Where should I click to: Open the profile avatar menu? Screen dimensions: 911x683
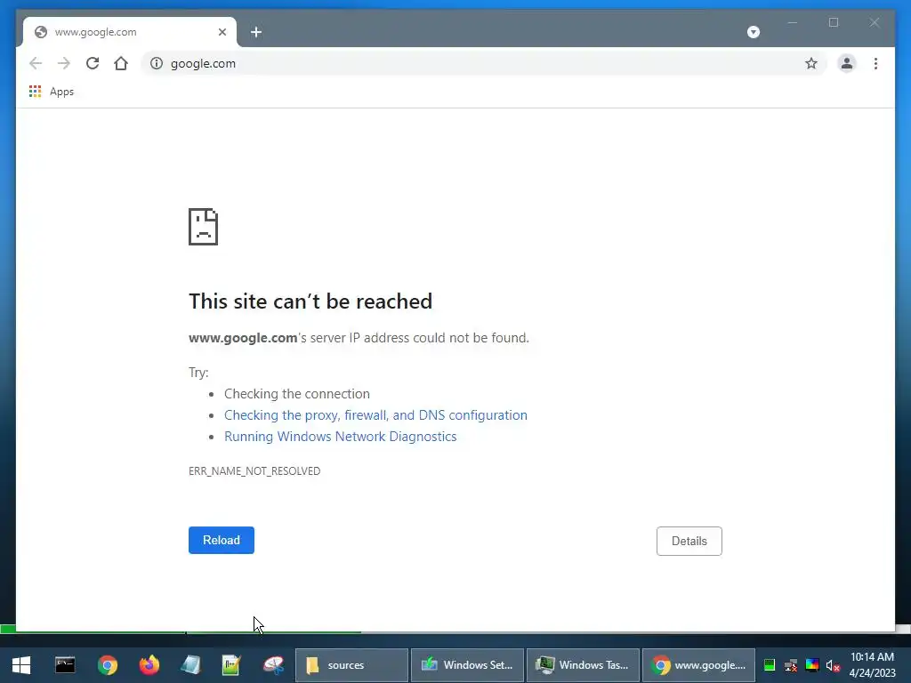[847, 63]
